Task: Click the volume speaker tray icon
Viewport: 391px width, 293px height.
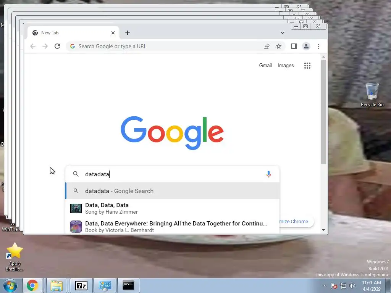Action: 352,286
